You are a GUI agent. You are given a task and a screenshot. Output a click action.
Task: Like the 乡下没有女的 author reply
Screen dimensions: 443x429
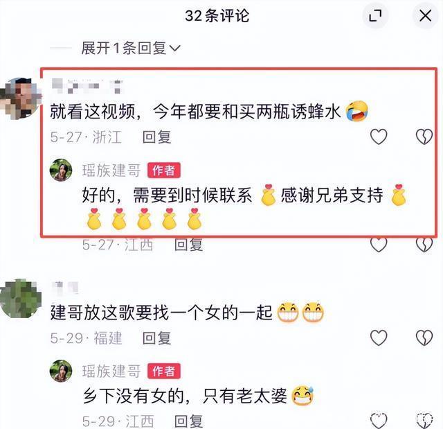pos(379,421)
